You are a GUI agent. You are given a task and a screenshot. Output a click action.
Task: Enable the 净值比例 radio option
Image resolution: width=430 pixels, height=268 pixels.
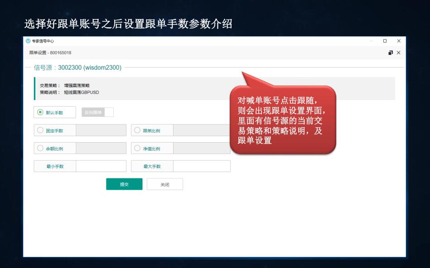(x=137, y=148)
